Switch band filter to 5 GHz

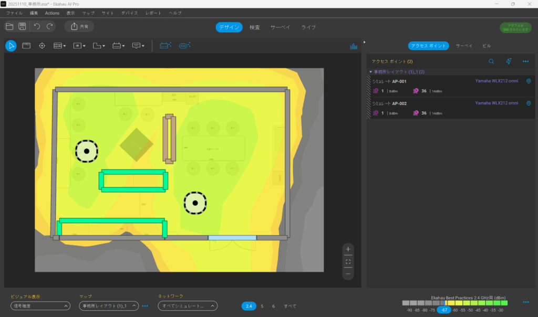[x=262, y=306]
